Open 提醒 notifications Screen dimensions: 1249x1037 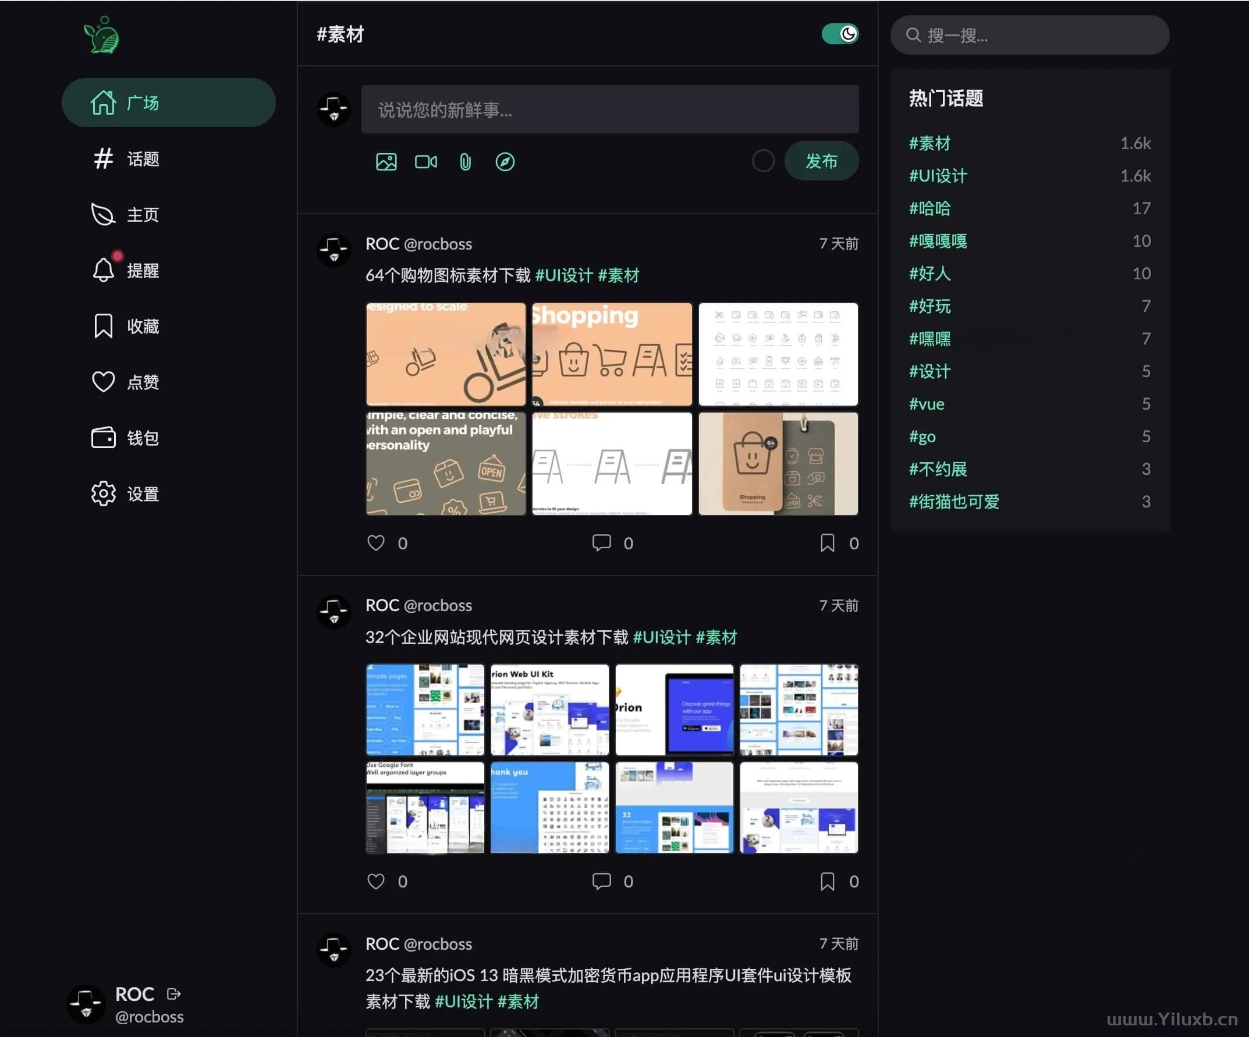[126, 271]
